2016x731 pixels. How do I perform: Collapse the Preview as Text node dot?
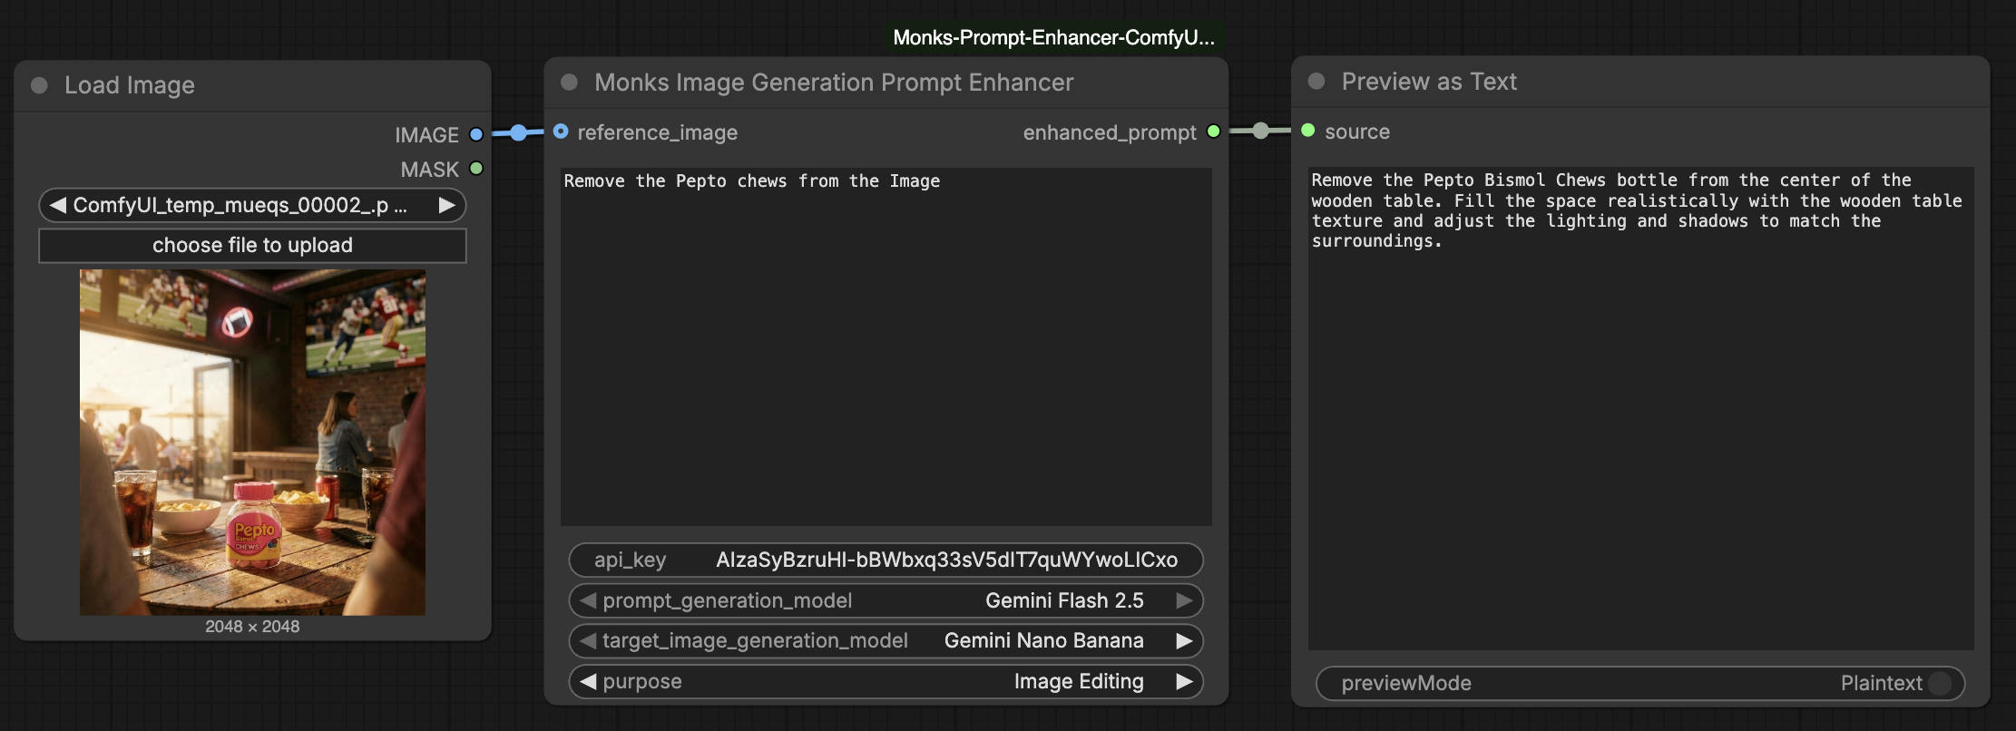(1316, 81)
